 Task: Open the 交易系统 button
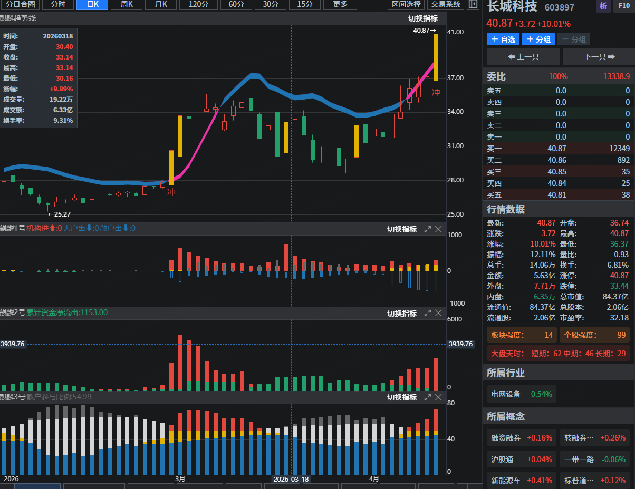coord(445,5)
